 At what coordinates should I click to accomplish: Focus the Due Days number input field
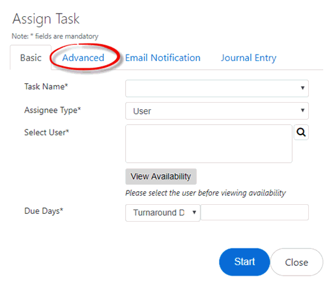coord(255,213)
